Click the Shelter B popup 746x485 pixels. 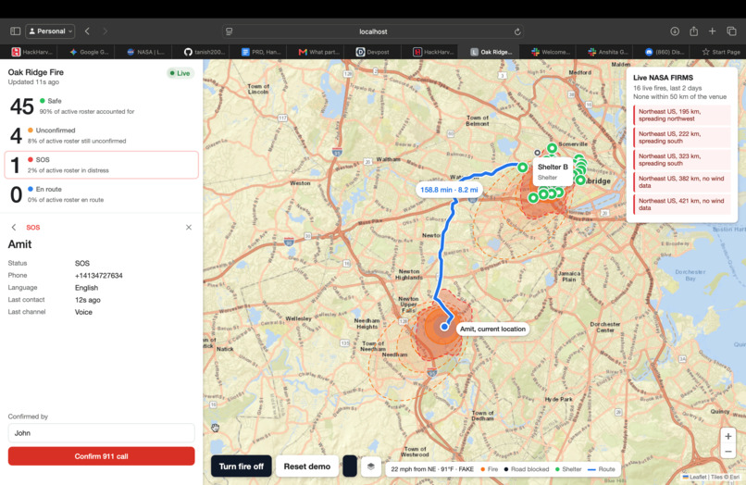553,171
